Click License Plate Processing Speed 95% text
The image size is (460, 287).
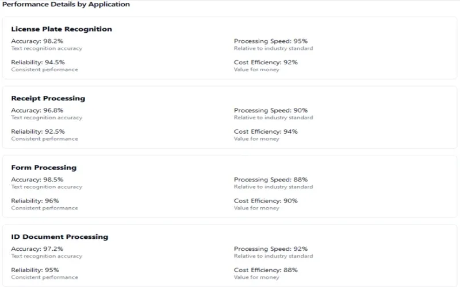point(270,41)
